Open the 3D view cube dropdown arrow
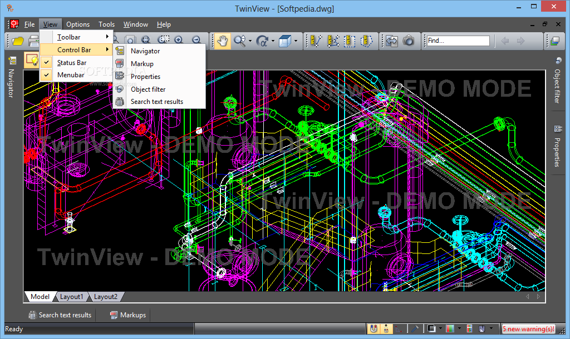The image size is (570, 339). 296,41
